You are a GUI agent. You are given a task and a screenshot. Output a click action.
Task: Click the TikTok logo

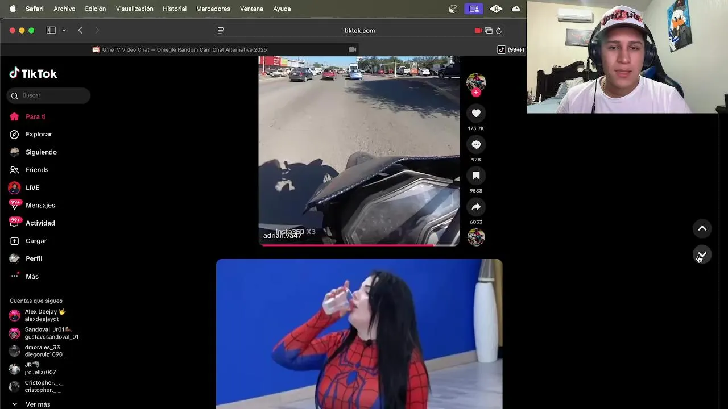pos(33,73)
